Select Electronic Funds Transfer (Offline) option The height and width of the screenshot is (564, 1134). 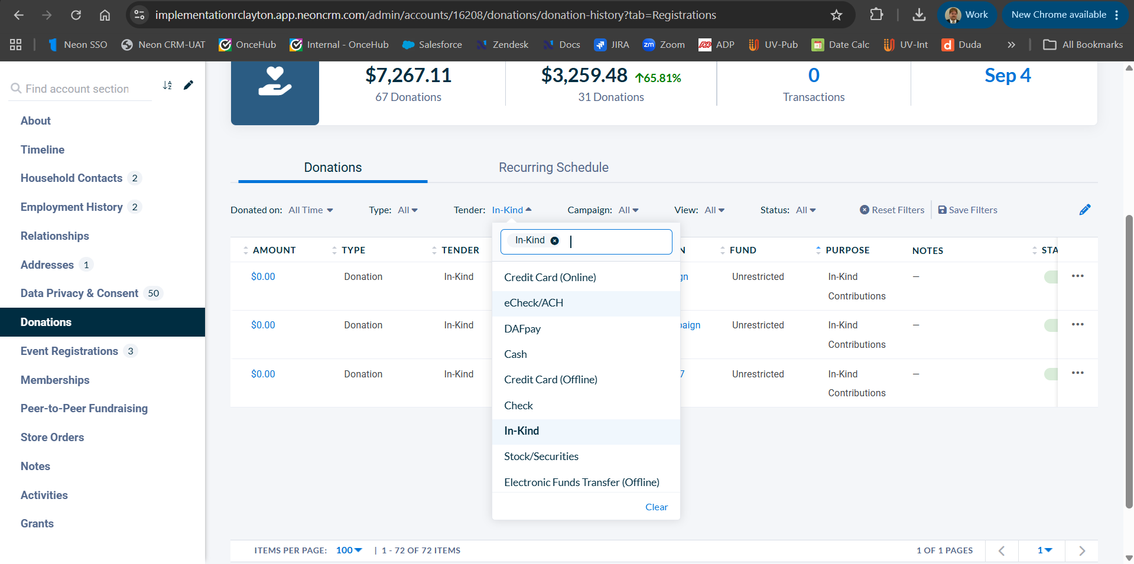[x=586, y=483]
